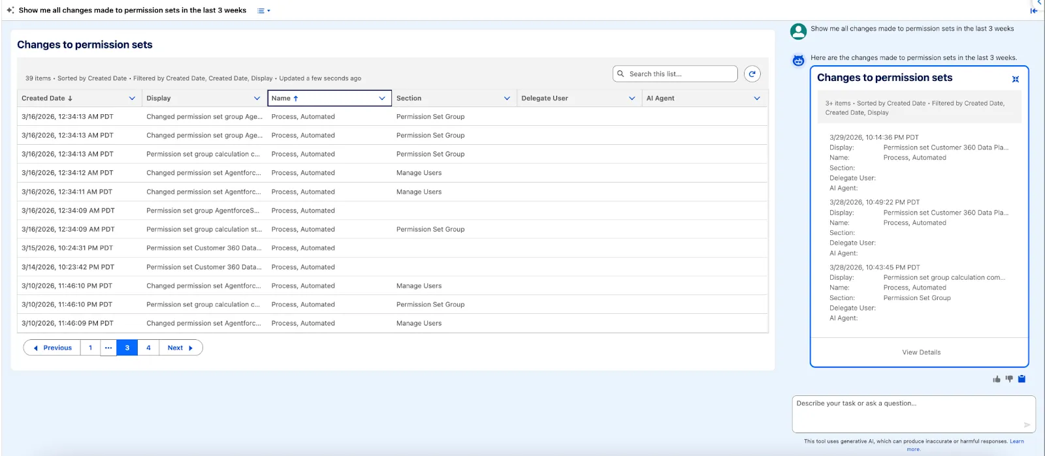1045x456 pixels.
Task: Focus the Search this list field
Action: (679, 74)
